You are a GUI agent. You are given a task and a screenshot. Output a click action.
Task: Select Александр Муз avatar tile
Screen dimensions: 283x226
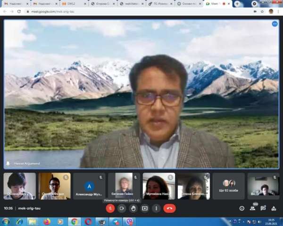[89, 186]
